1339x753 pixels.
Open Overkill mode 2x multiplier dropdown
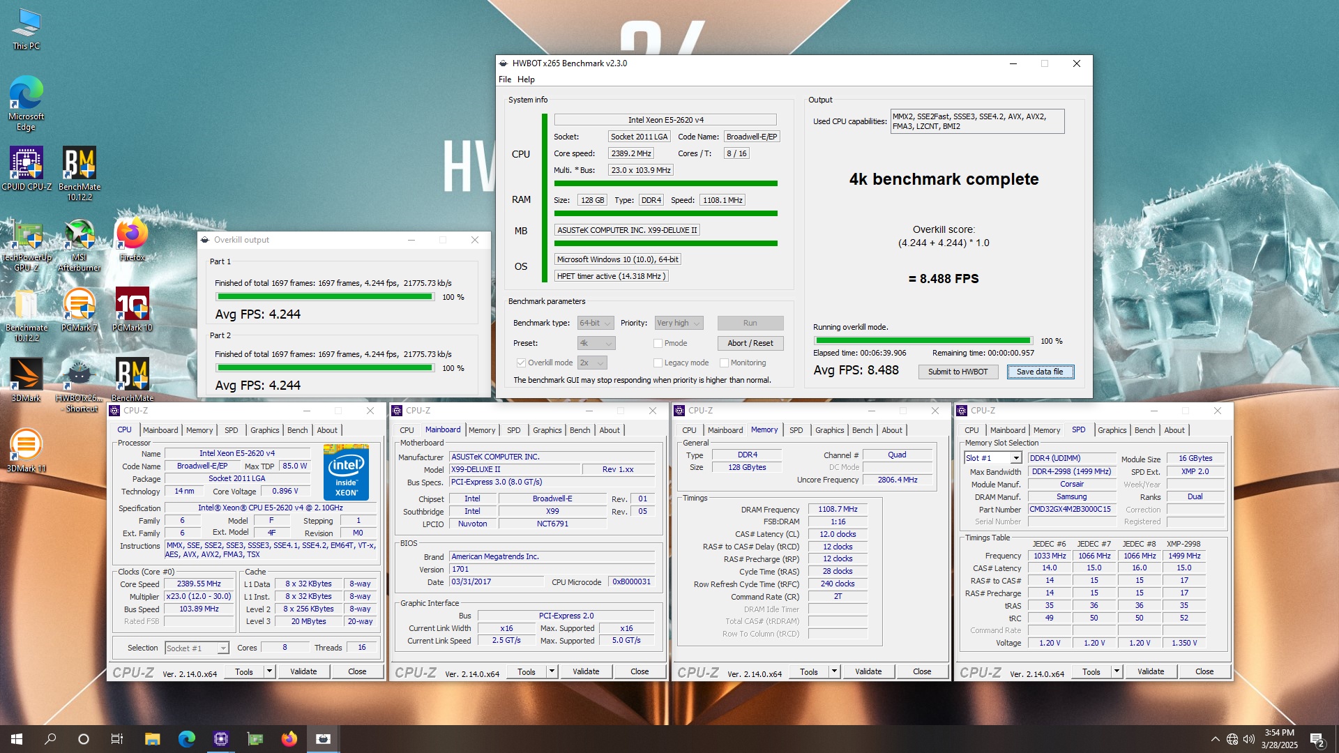pos(592,363)
